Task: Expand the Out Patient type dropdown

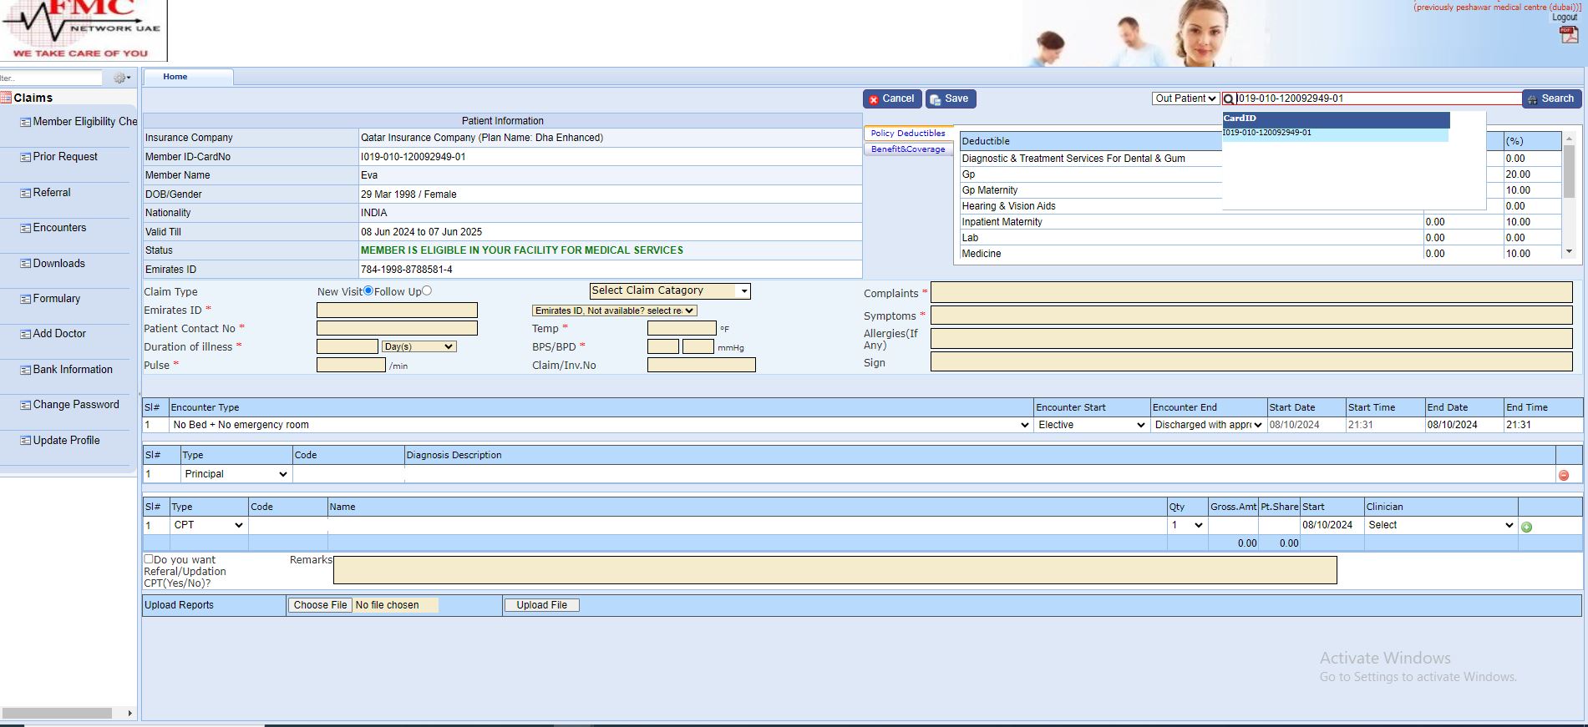Action: pyautogui.click(x=1185, y=98)
